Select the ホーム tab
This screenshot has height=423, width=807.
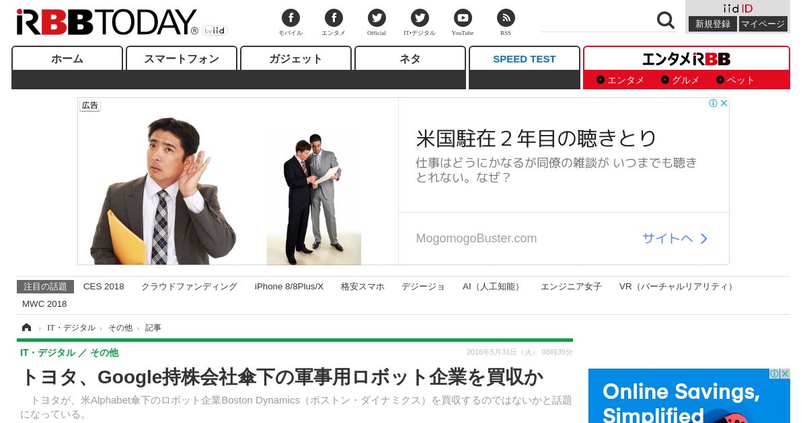[67, 58]
